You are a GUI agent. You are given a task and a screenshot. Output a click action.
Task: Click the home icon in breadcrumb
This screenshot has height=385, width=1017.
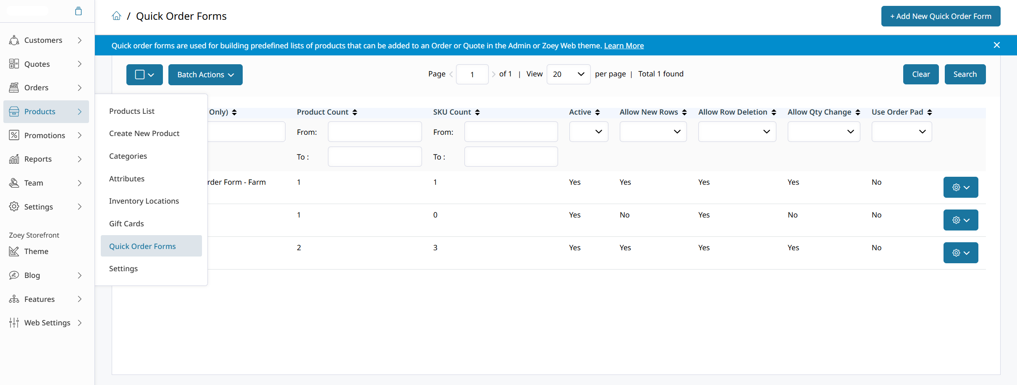click(116, 16)
